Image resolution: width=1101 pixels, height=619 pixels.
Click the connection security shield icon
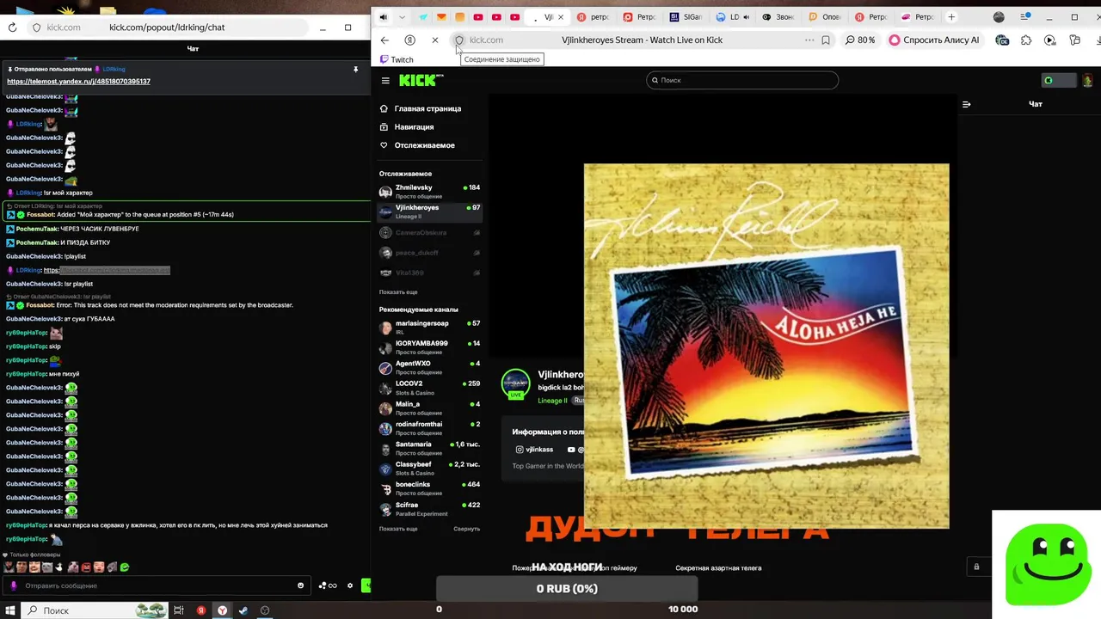coord(459,40)
